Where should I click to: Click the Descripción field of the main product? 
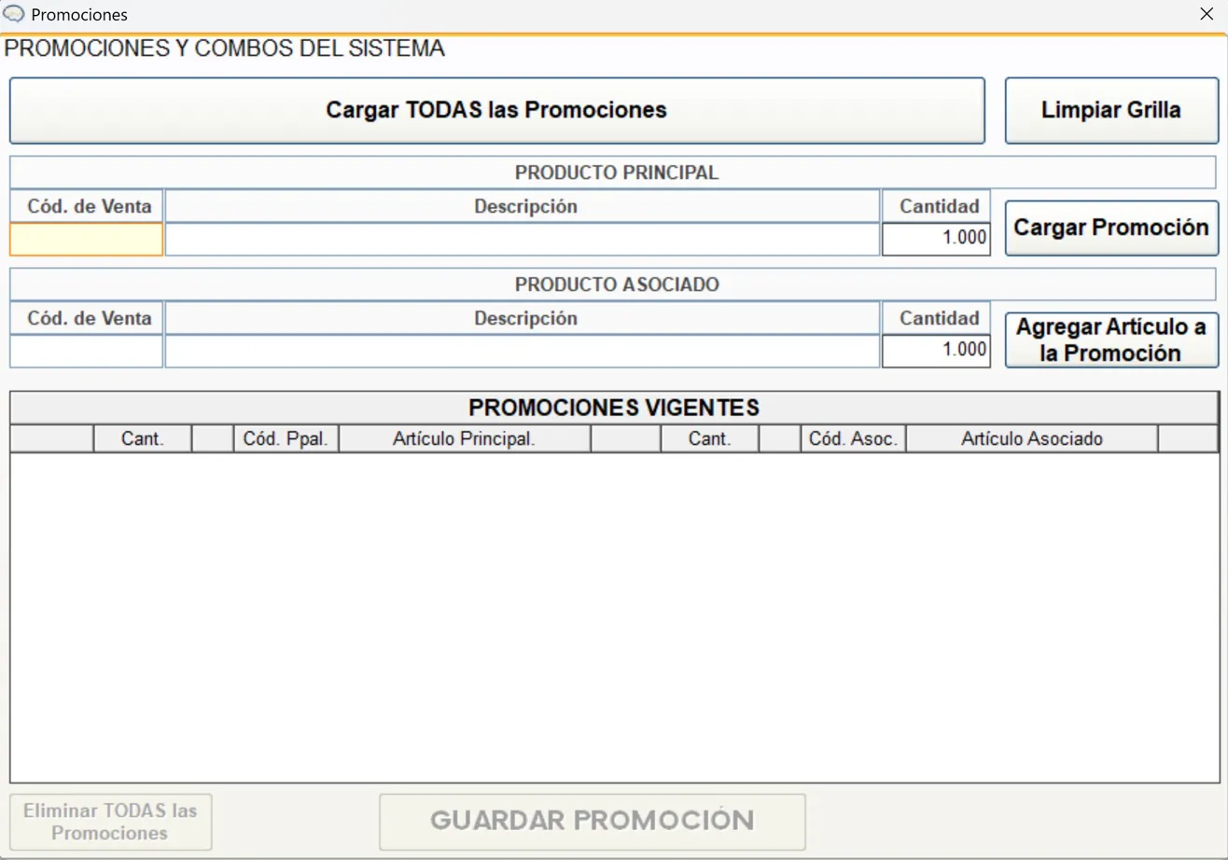523,239
